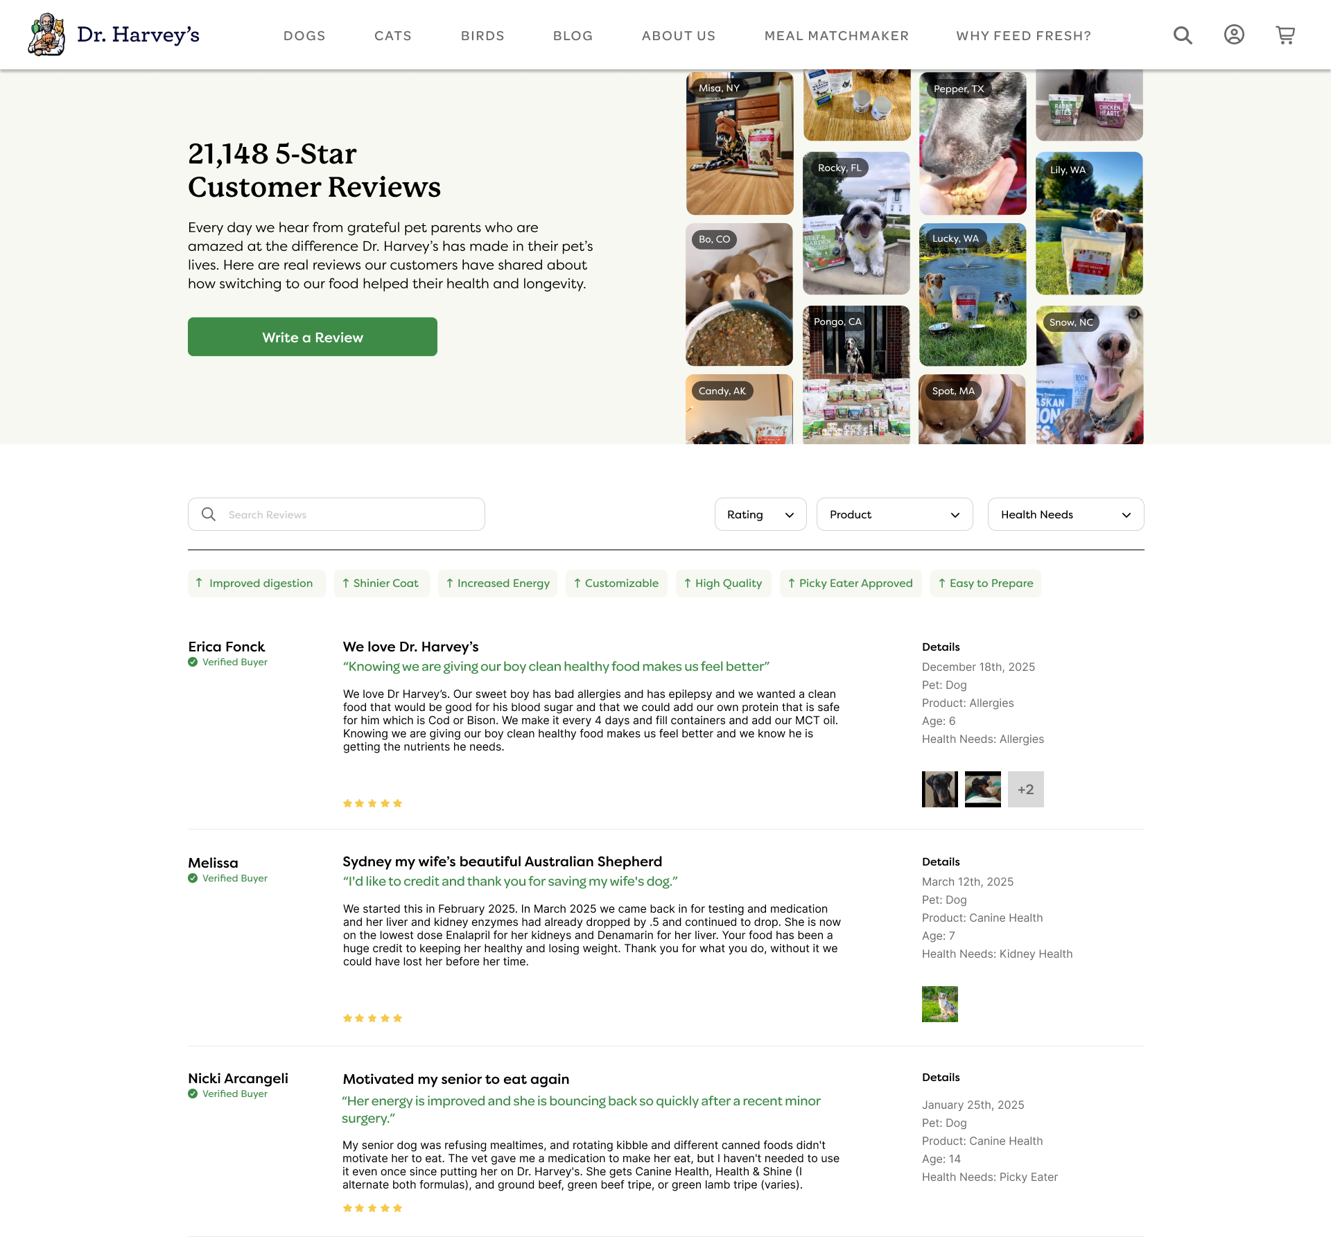Toggle the Shinier Coat filter tag
This screenshot has width=1331, height=1237.
click(x=381, y=584)
